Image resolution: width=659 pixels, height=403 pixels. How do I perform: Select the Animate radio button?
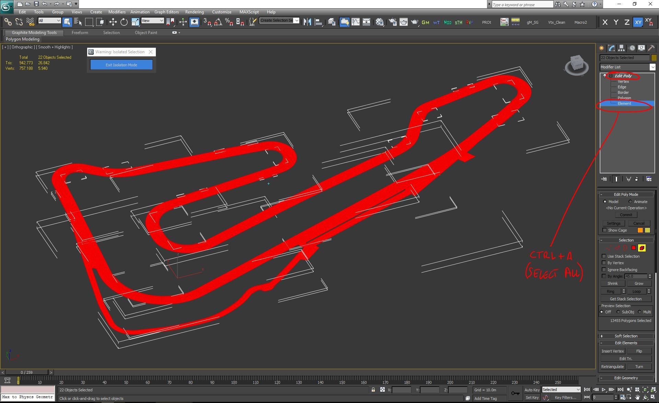[630, 202]
